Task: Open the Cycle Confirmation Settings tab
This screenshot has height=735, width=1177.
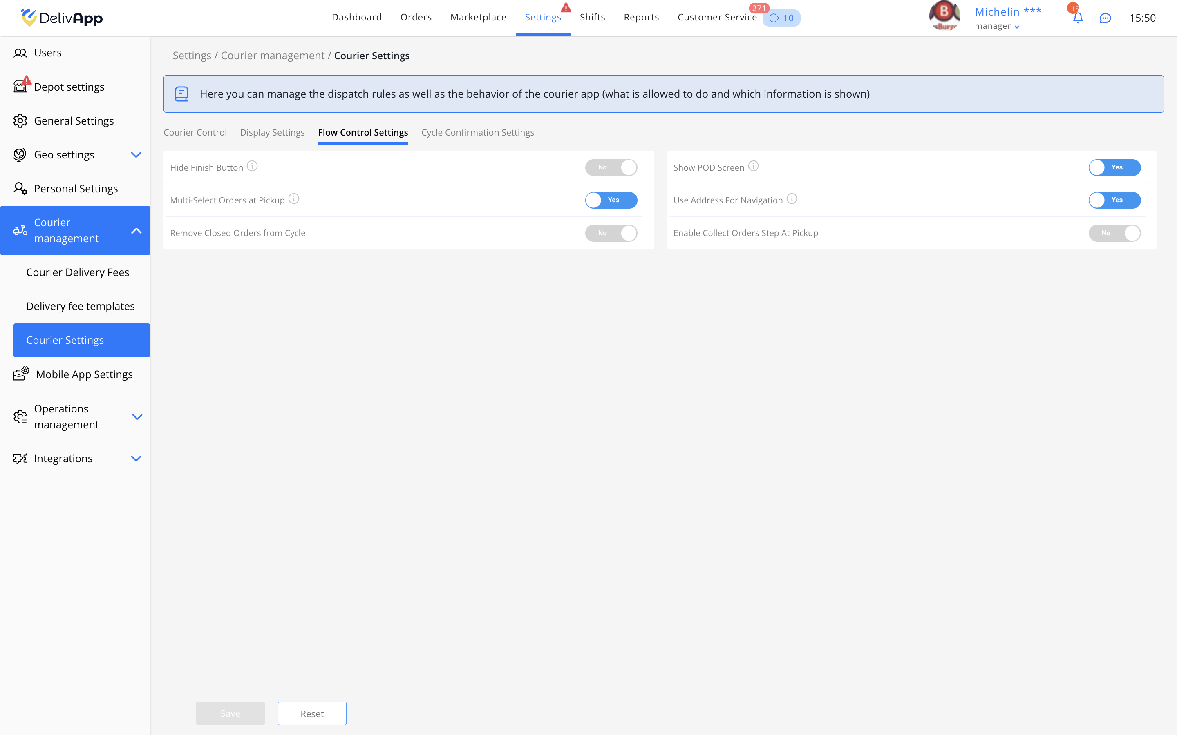Action: pyautogui.click(x=477, y=132)
